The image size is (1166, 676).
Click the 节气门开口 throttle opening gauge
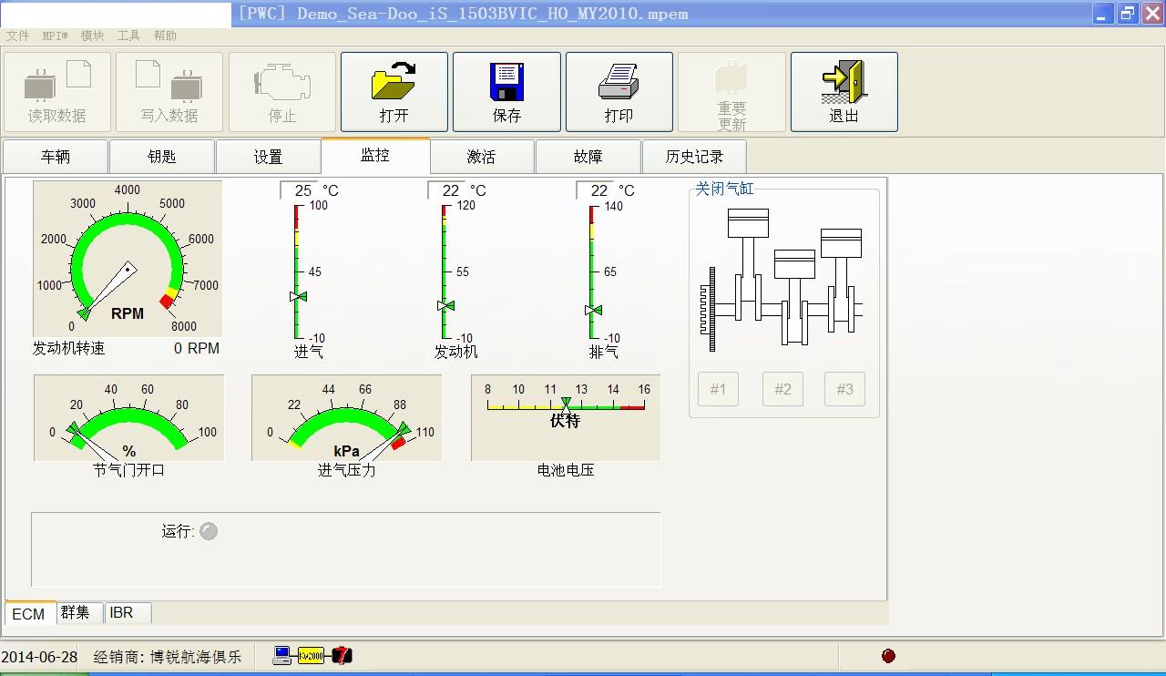[x=128, y=417]
